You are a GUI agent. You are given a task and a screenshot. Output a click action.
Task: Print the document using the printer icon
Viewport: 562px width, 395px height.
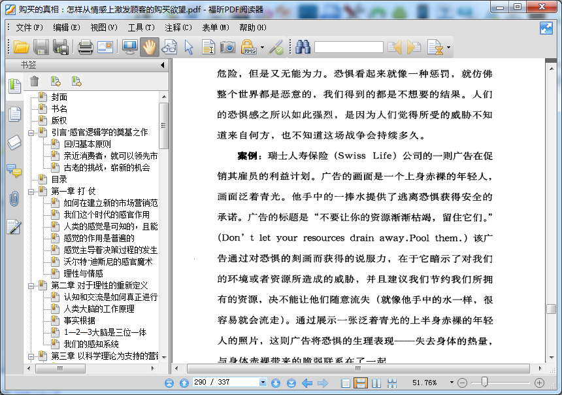(x=86, y=47)
